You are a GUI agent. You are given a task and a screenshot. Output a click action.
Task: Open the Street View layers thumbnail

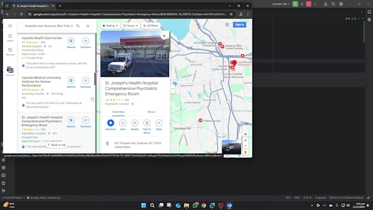(231, 147)
